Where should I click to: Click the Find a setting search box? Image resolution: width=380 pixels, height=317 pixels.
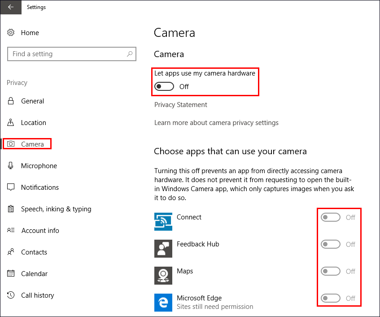[72, 54]
